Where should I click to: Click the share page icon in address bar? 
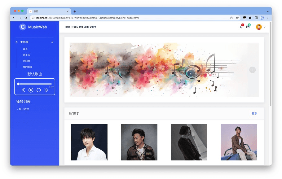click(x=231, y=18)
